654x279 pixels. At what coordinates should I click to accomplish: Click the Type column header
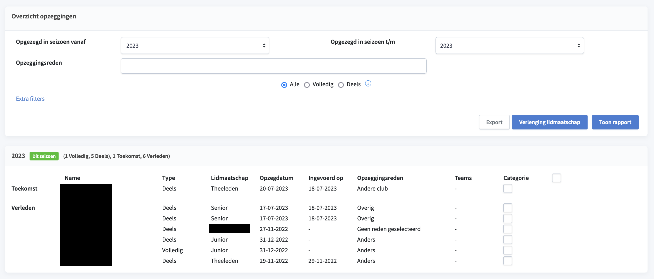coord(169,178)
